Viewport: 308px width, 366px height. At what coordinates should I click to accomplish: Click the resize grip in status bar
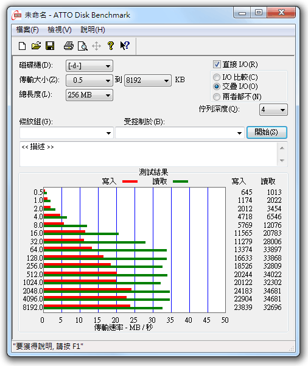tap(291, 348)
